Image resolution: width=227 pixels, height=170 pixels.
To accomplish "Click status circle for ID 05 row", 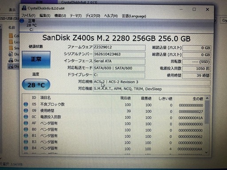I will click(26, 104).
